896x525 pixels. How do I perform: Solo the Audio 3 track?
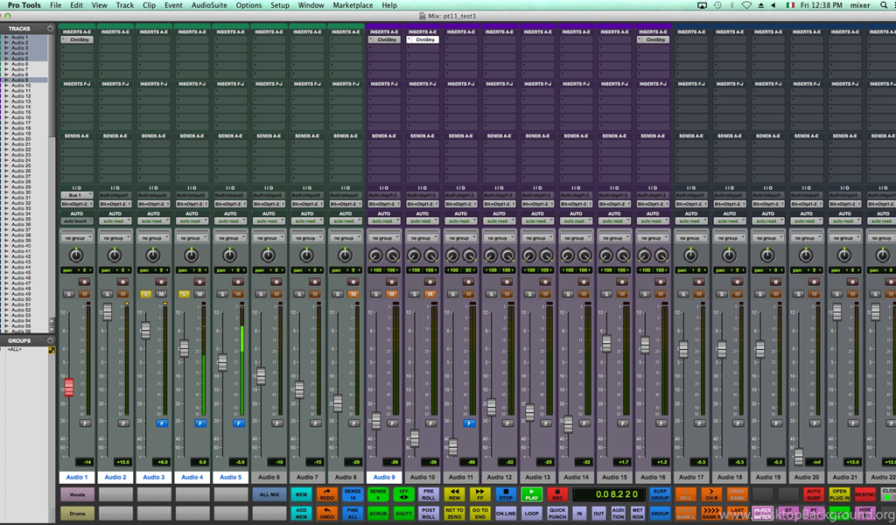click(x=146, y=294)
